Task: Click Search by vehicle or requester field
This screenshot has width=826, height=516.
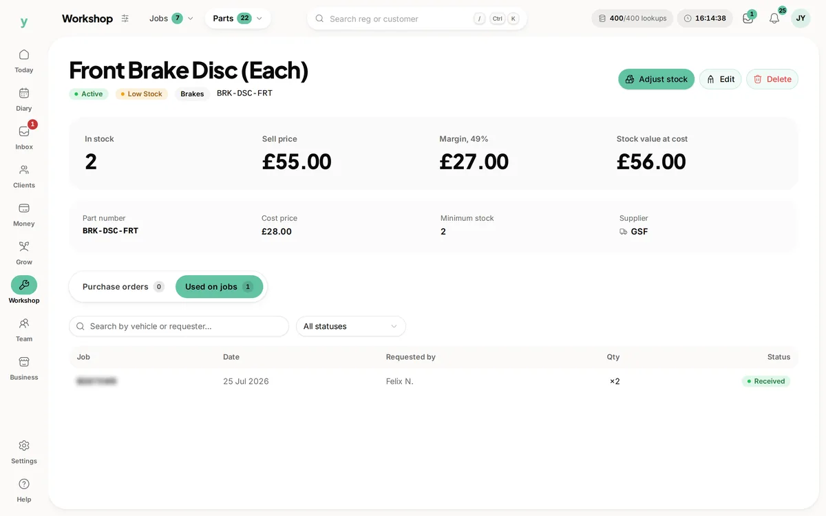Action: pyautogui.click(x=179, y=326)
